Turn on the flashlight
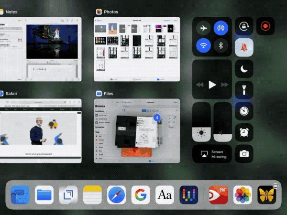 tap(244, 90)
